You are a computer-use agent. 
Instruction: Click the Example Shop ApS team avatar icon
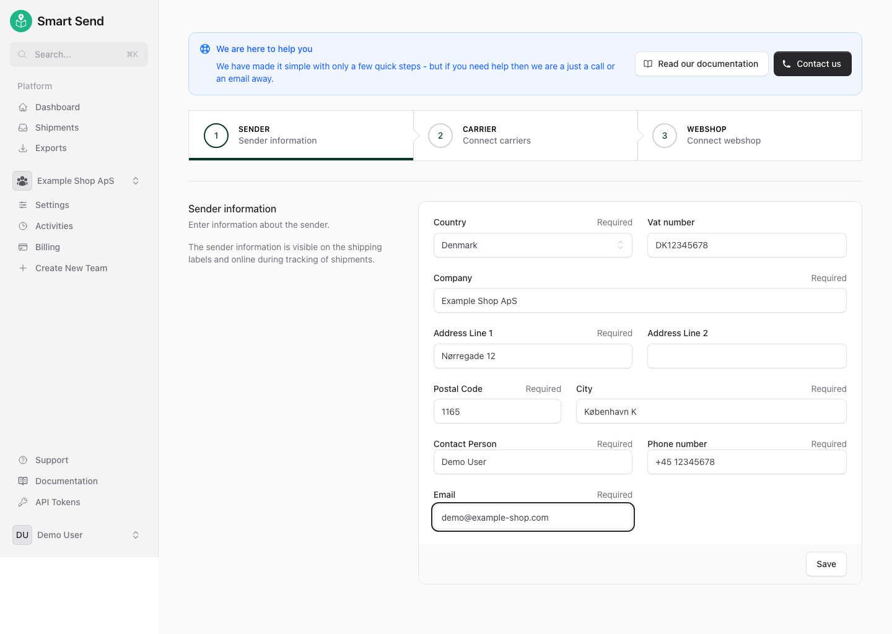[x=22, y=181]
